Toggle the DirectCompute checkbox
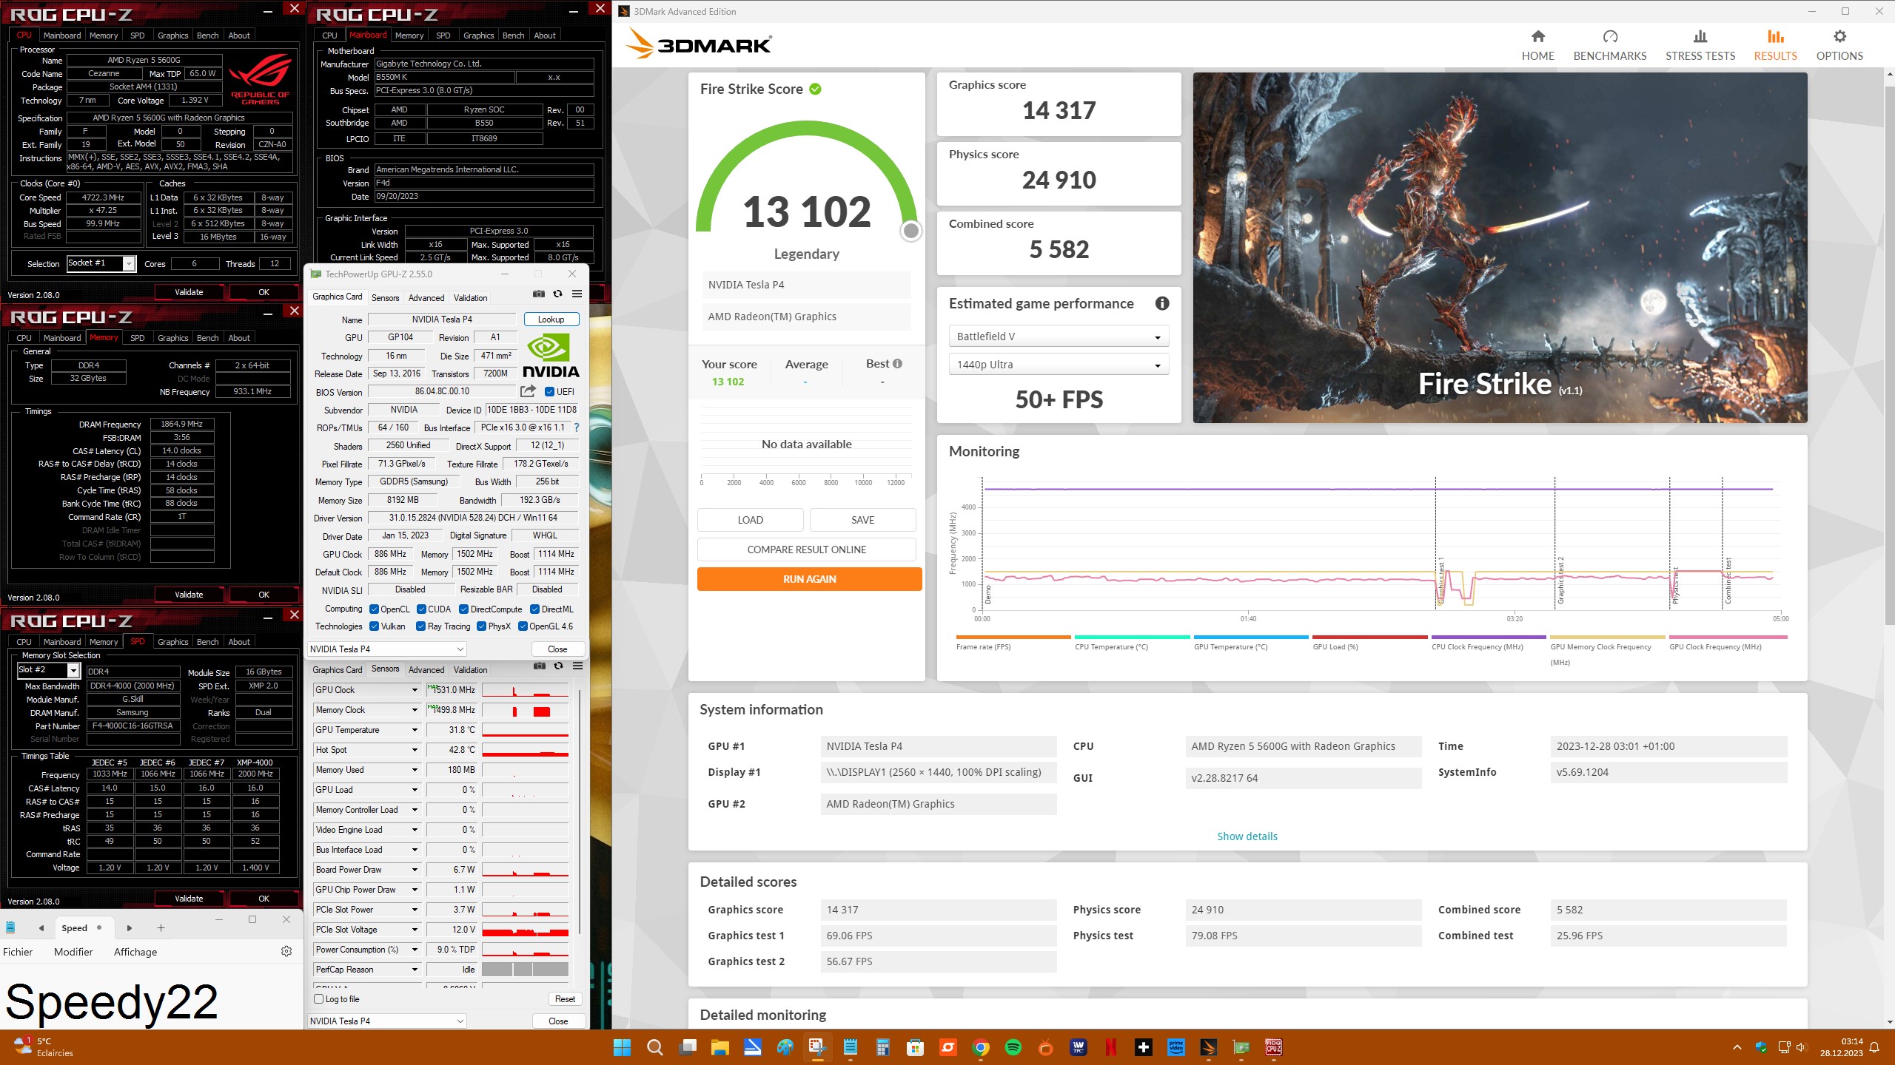The width and height of the screenshot is (1895, 1065). coord(463,609)
